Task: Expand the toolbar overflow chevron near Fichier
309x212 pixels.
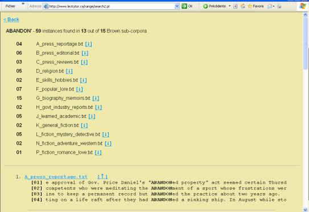Action: (23, 4)
